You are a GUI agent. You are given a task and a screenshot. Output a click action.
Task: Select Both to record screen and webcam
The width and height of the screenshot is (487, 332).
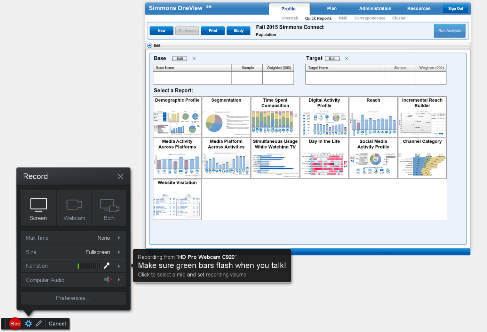pos(109,208)
